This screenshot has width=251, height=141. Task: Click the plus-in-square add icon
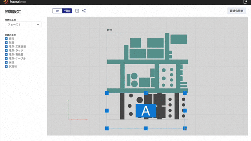coord(77,11)
